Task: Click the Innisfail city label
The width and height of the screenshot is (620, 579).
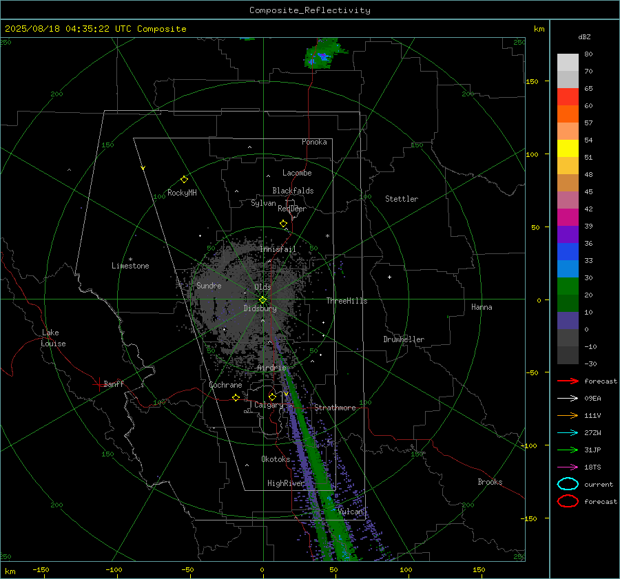Action: click(x=278, y=249)
